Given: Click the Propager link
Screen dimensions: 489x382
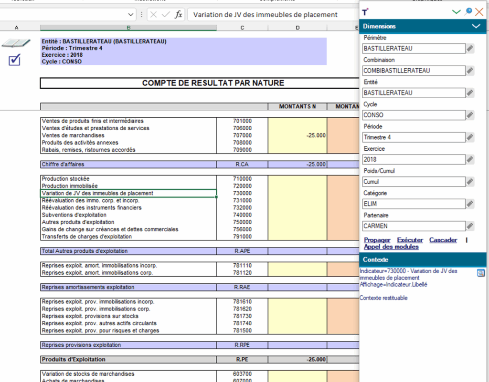Looking at the screenshot, I should pos(377,240).
